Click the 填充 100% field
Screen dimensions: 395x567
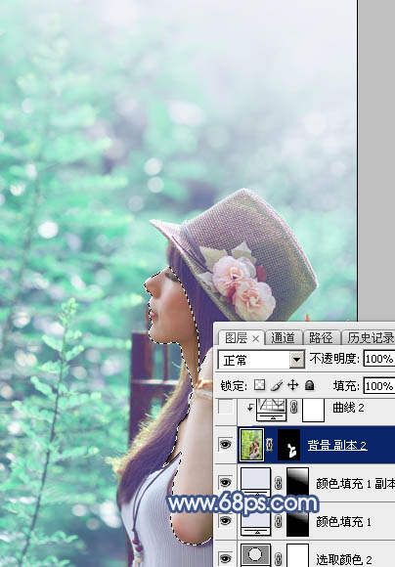(x=379, y=386)
